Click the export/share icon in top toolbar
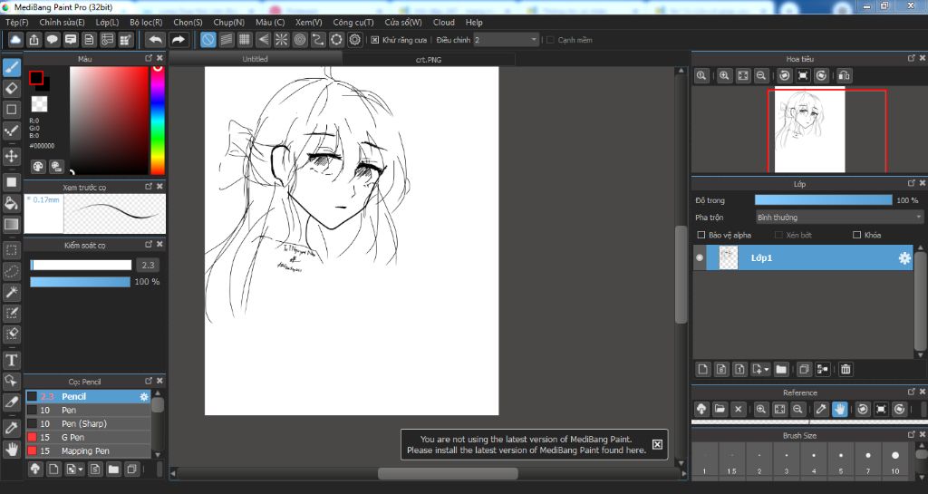 point(34,40)
